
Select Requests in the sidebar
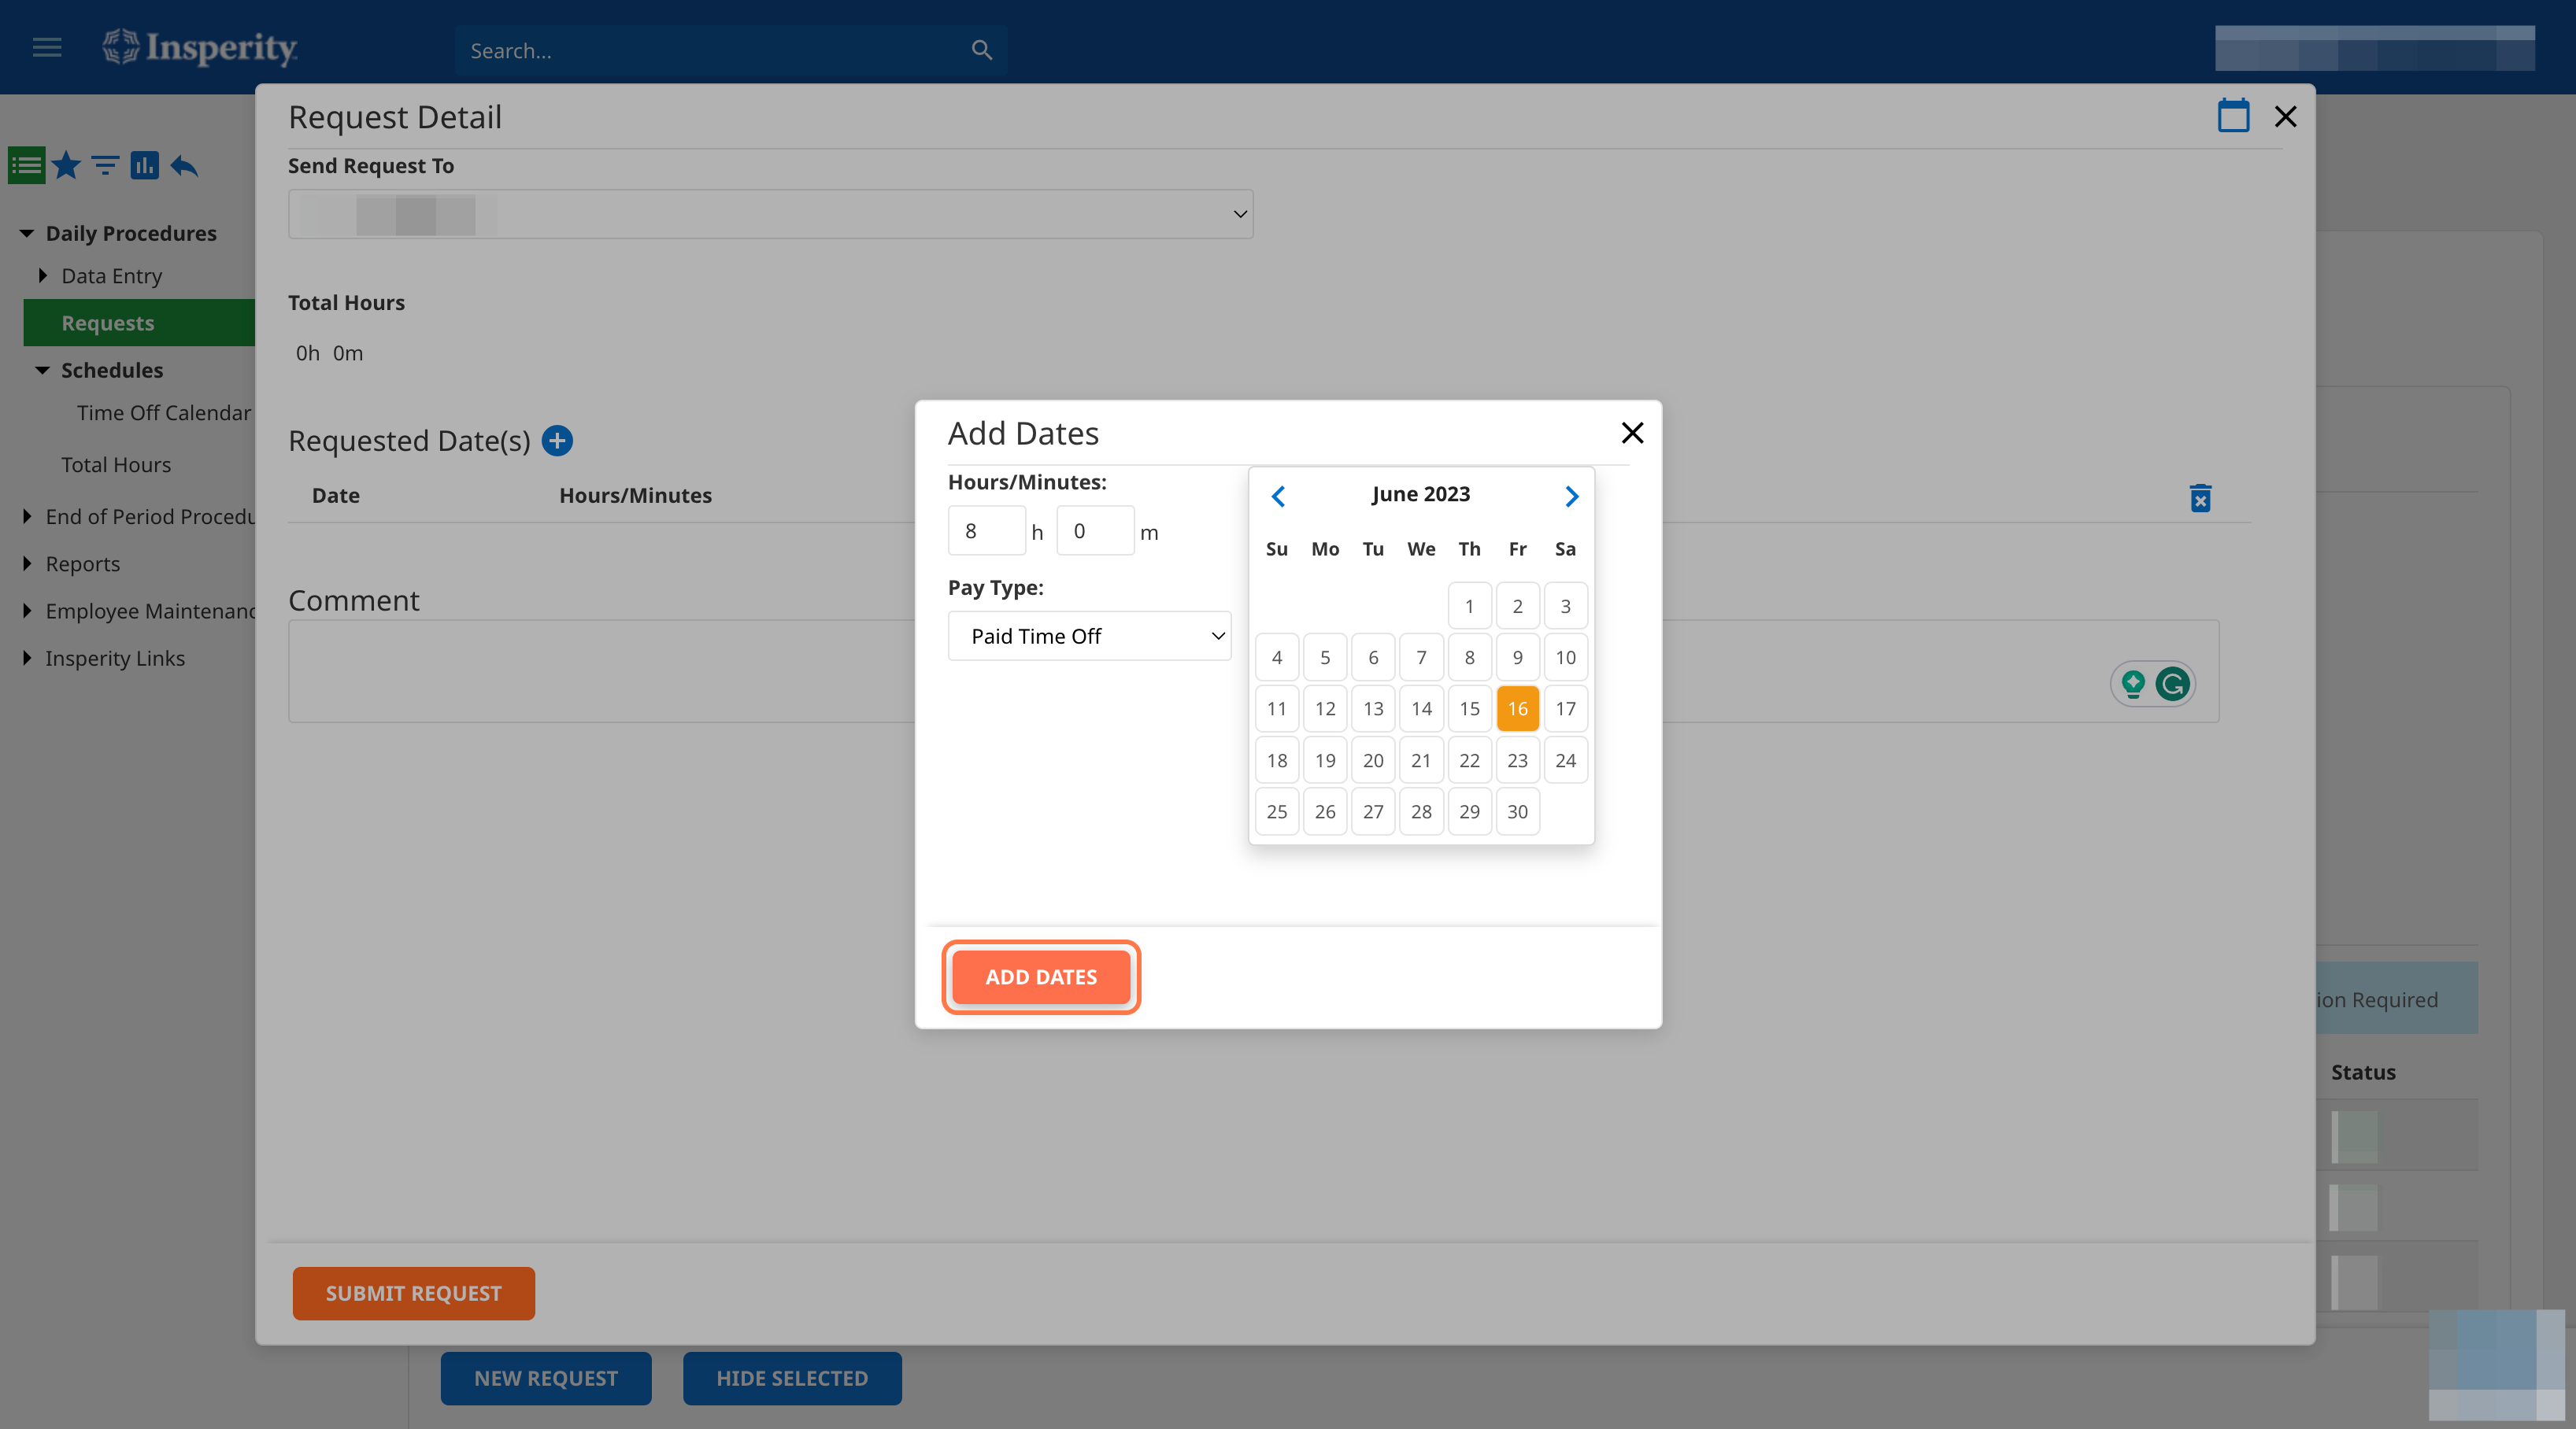point(139,322)
